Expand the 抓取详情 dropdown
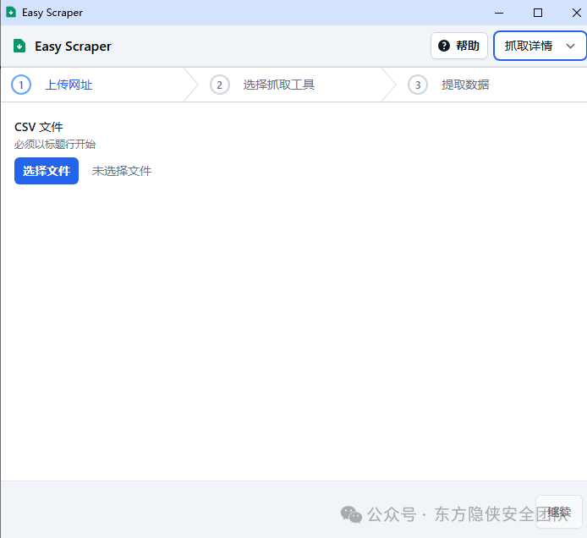587x538 pixels. (x=540, y=46)
